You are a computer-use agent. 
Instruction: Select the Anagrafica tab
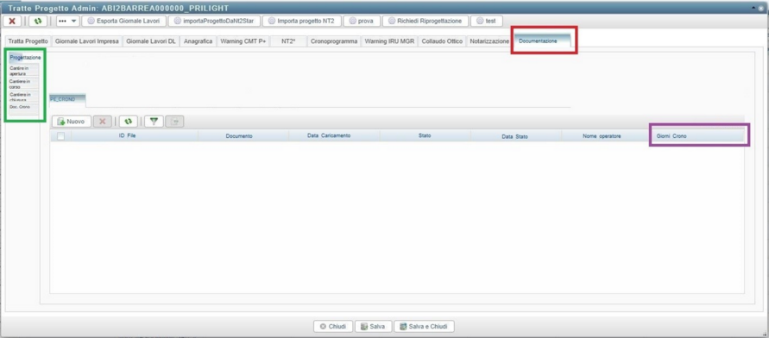[199, 41]
